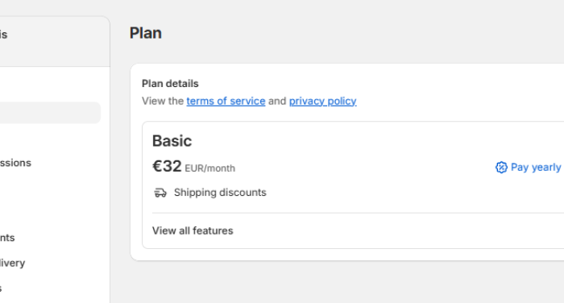Open the terms of service link
564x303 pixels.
pos(226,101)
